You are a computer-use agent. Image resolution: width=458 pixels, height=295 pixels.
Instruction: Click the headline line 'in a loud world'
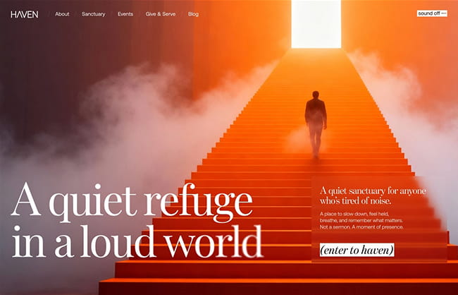click(x=137, y=241)
